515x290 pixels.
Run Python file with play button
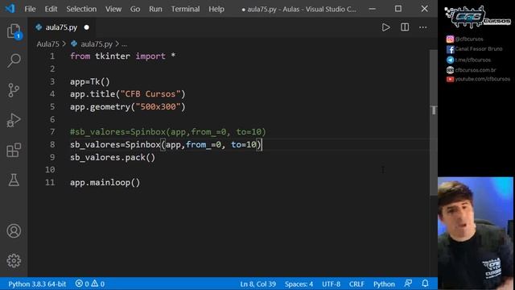pyautogui.click(x=386, y=27)
